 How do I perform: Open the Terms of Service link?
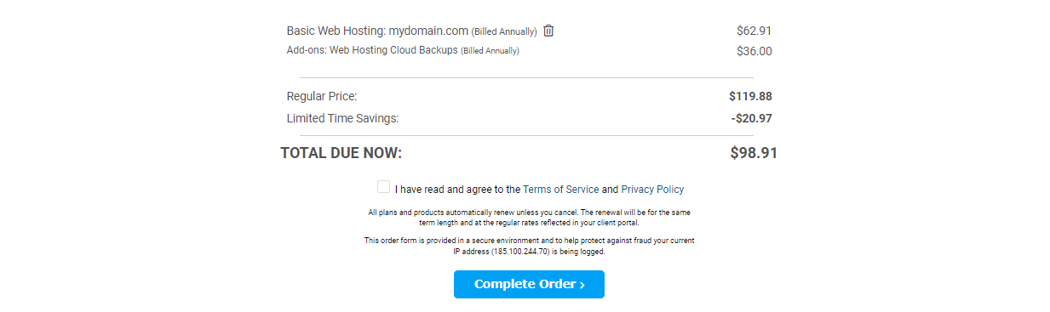pyautogui.click(x=561, y=190)
